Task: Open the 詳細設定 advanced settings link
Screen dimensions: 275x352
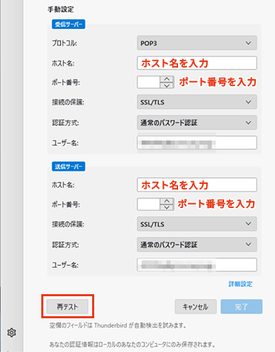Action: (x=241, y=284)
